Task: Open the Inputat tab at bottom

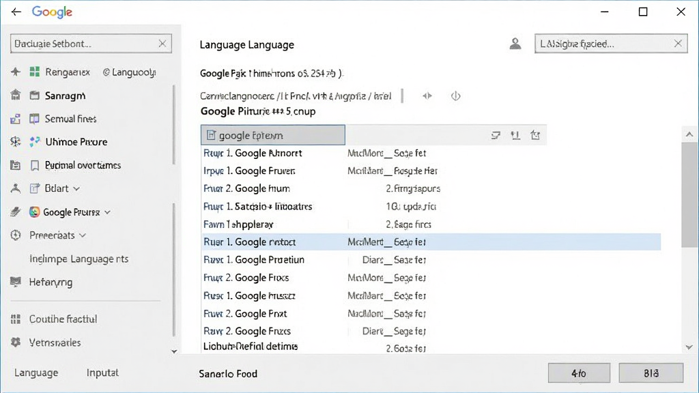Action: (x=102, y=373)
